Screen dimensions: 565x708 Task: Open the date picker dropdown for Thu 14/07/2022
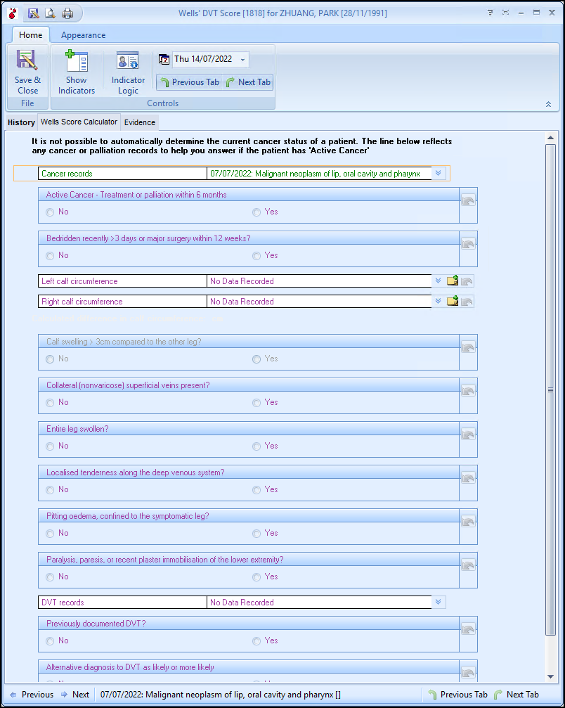(x=242, y=59)
